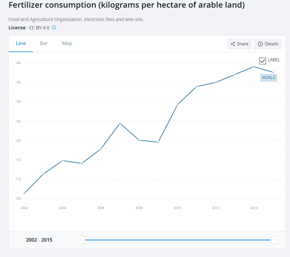Click the 2015 final data point
This screenshot has width=290, height=257.
pos(273,72)
